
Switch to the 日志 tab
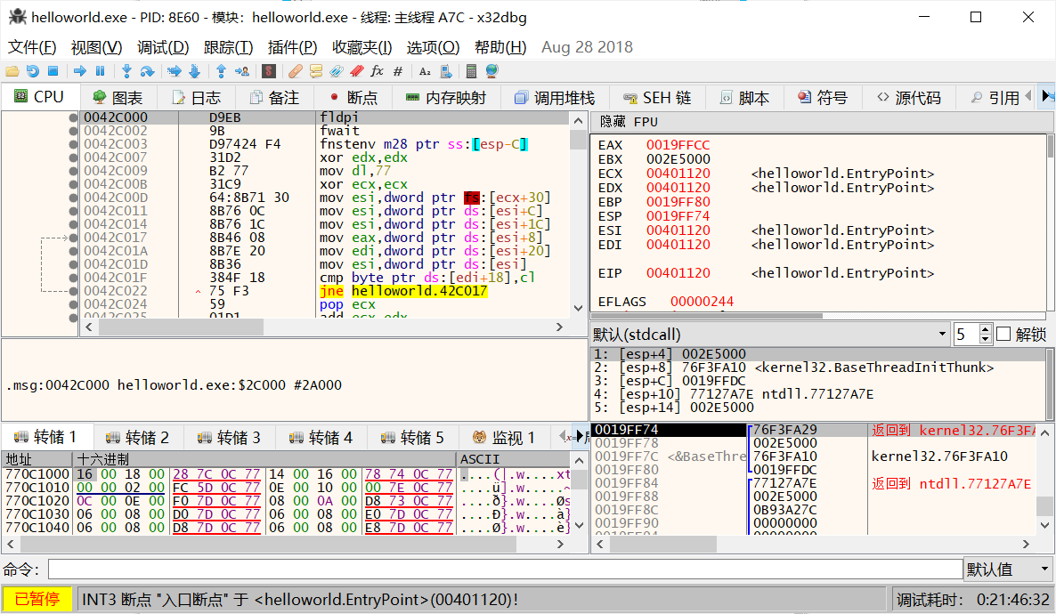pyautogui.click(x=196, y=98)
